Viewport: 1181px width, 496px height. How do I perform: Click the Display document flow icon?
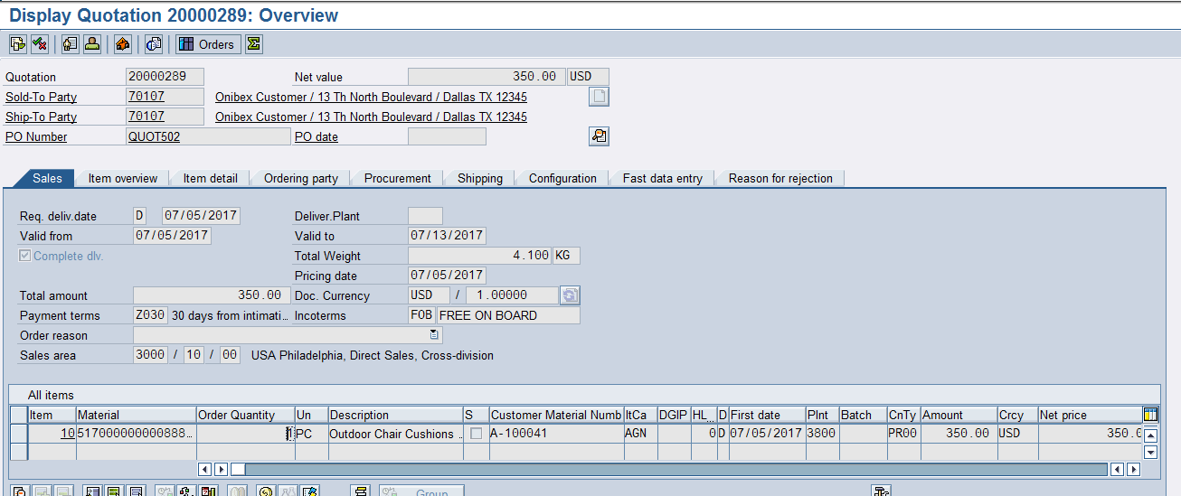18,44
